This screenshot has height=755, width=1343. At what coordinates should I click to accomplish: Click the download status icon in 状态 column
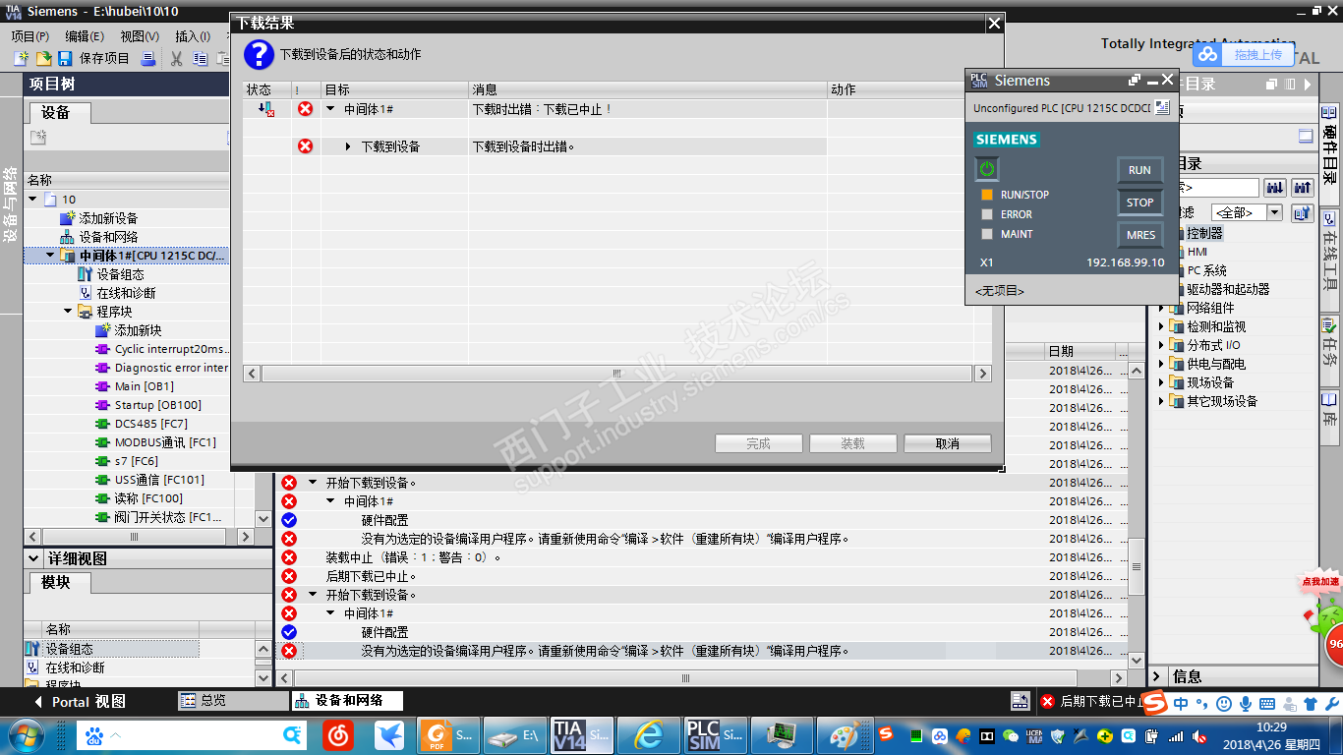pos(266,109)
